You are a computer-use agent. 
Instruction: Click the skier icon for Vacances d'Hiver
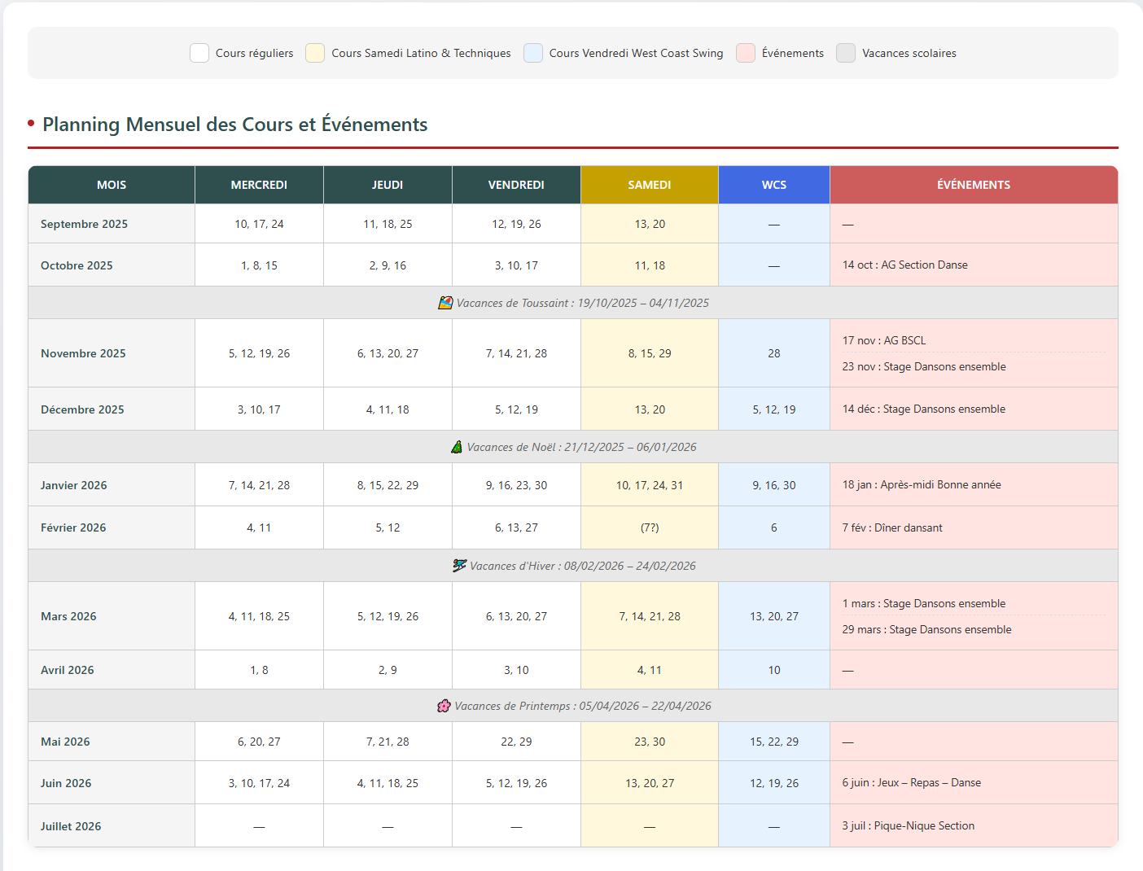click(x=460, y=566)
